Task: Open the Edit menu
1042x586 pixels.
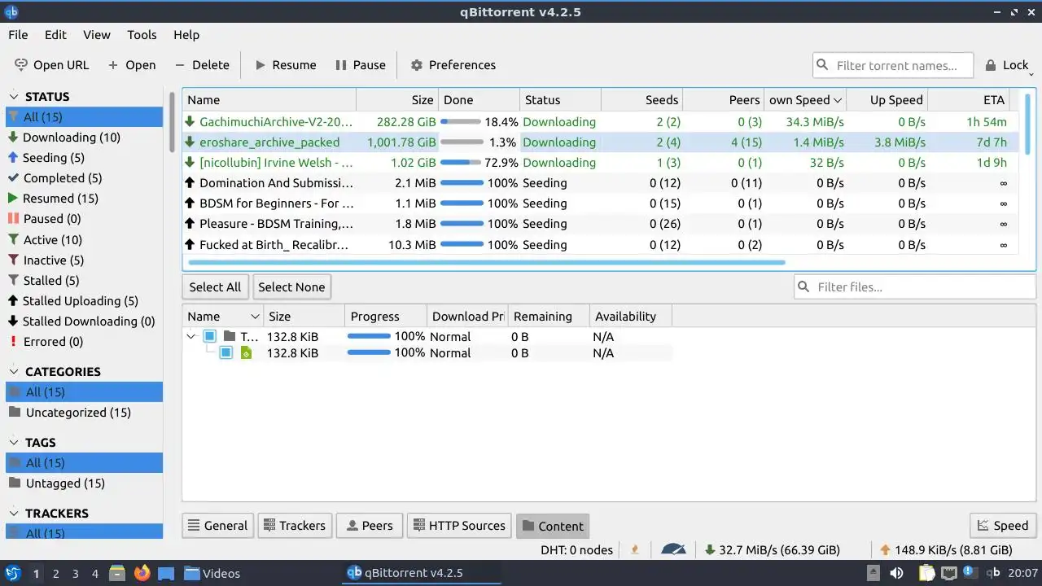Action: pyautogui.click(x=55, y=35)
